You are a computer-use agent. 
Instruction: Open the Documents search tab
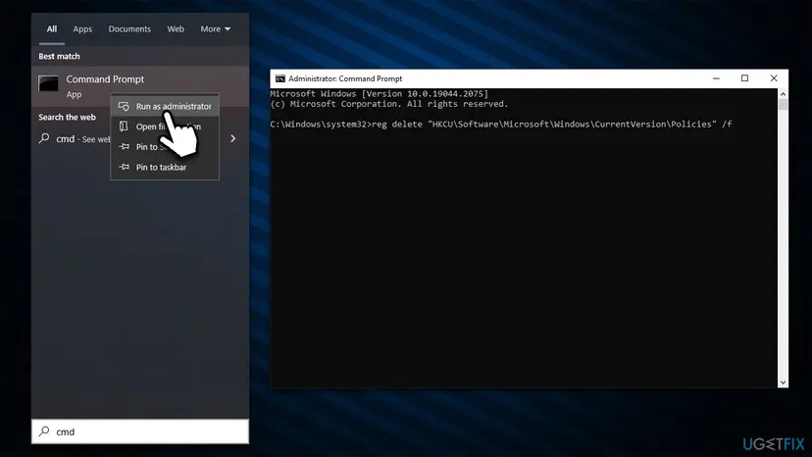tap(129, 29)
